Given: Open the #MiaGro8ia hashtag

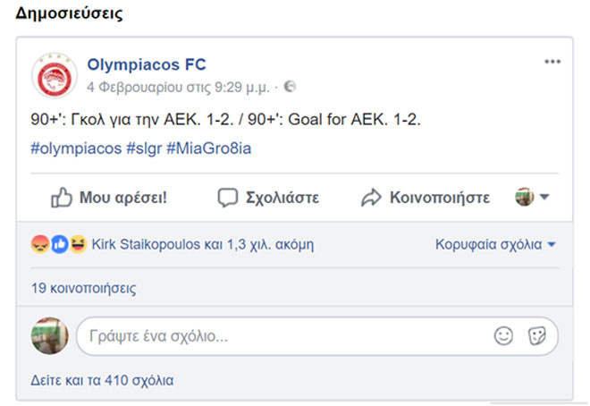Looking at the screenshot, I should tap(211, 148).
